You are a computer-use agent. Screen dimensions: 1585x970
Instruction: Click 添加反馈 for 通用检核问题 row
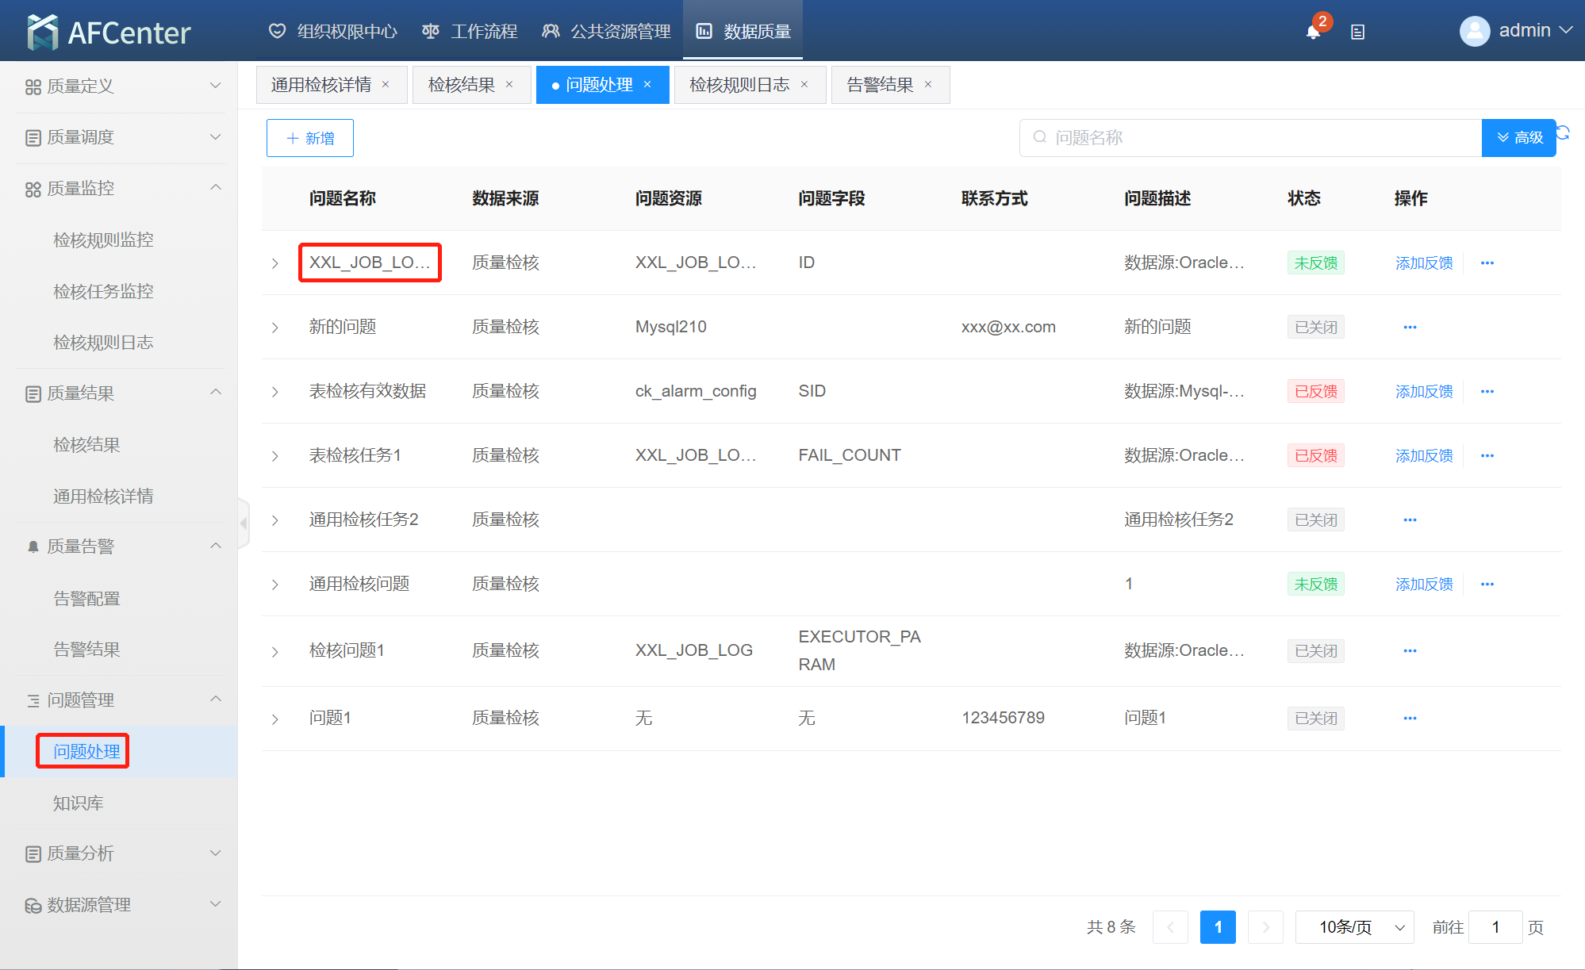[x=1424, y=585]
